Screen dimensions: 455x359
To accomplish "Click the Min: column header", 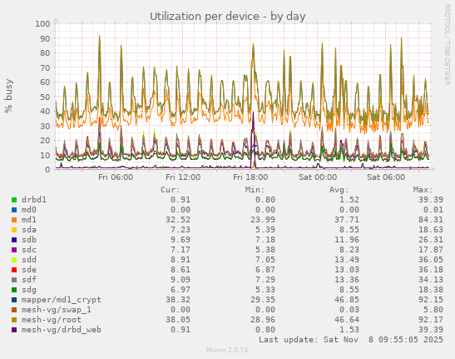I will click(255, 190).
